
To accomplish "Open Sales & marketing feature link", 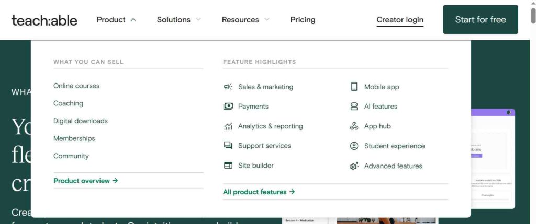I will [x=265, y=87].
